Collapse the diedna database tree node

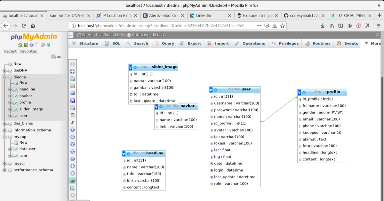[x=4, y=77]
